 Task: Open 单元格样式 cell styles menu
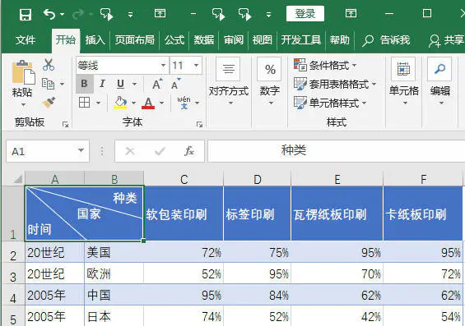pos(330,103)
